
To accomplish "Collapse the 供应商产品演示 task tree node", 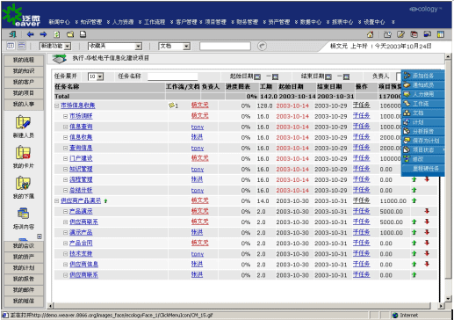I will coord(57,201).
